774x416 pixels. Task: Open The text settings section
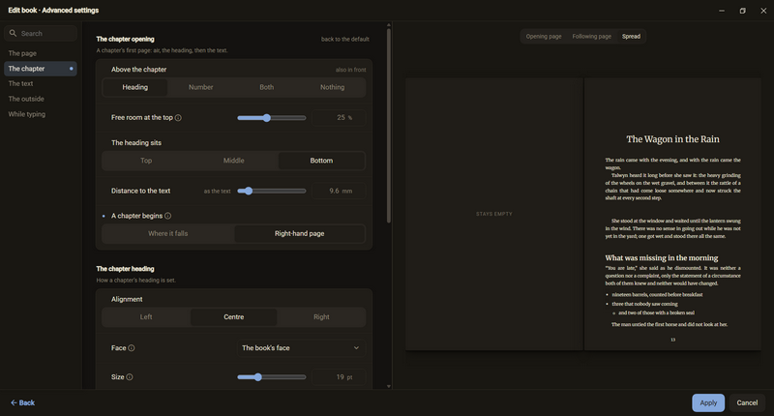coord(41,84)
